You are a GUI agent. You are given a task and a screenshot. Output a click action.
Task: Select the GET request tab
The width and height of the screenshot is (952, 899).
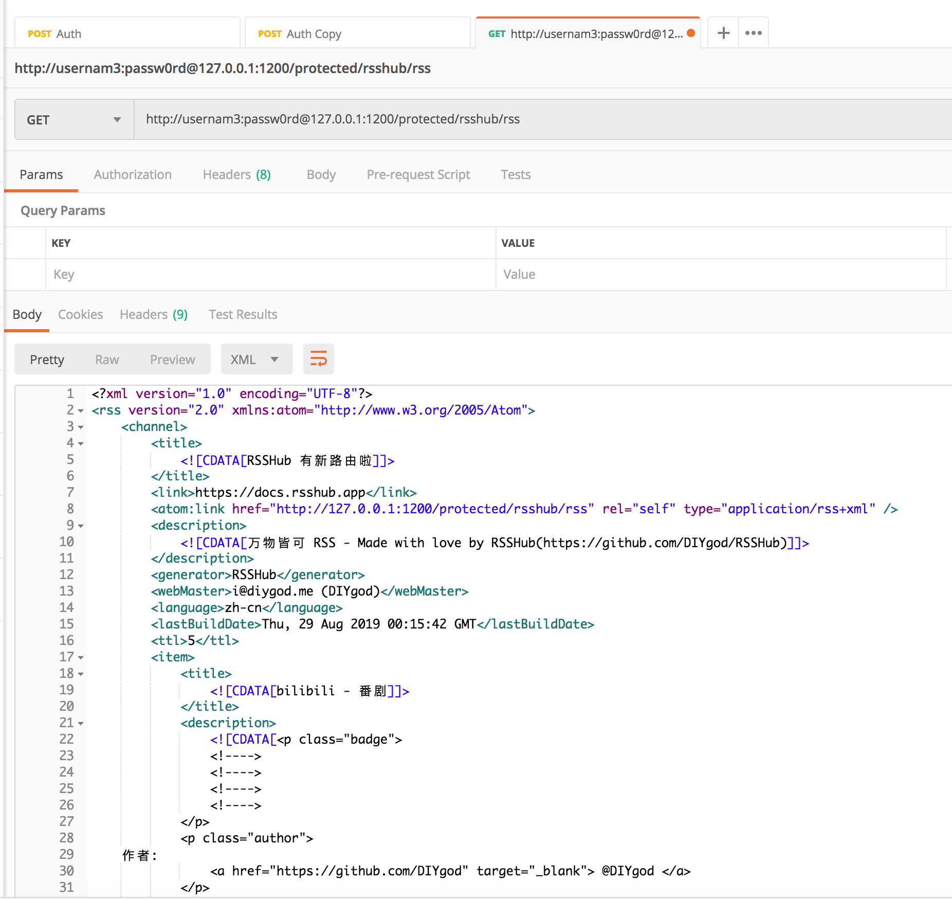pos(588,33)
